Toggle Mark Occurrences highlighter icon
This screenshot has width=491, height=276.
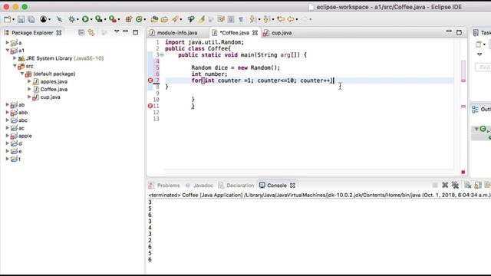coord(201,19)
